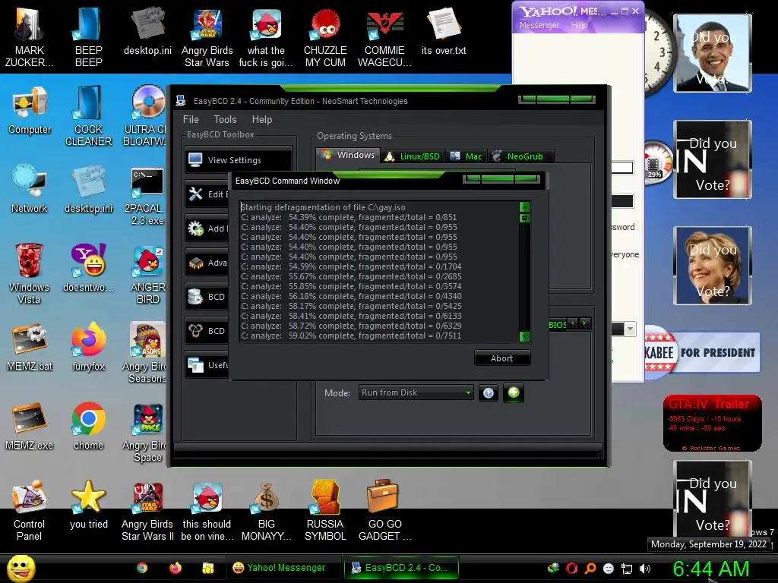Open the Control Panel desktop icon

(30, 511)
